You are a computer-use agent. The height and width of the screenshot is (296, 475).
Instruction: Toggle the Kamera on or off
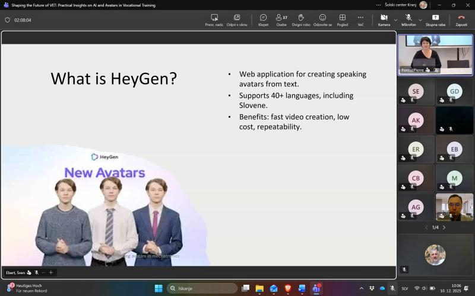tap(384, 20)
